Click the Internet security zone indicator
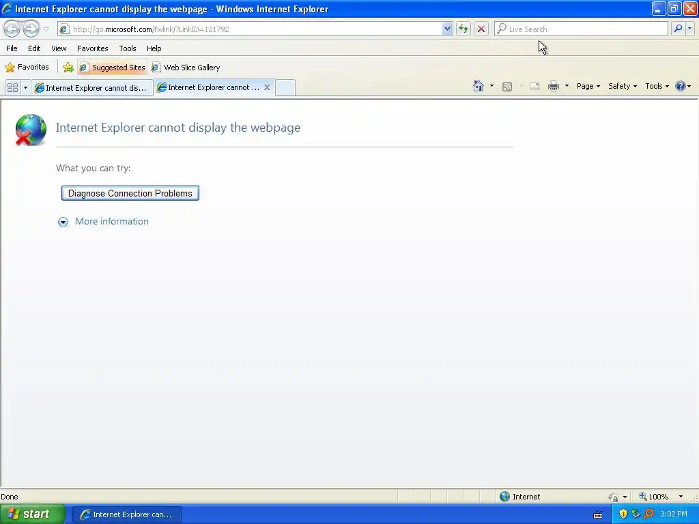Image resolution: width=699 pixels, height=524 pixels. point(519,497)
